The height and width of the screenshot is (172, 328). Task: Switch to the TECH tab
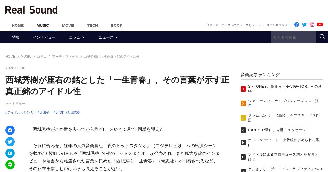(93, 25)
